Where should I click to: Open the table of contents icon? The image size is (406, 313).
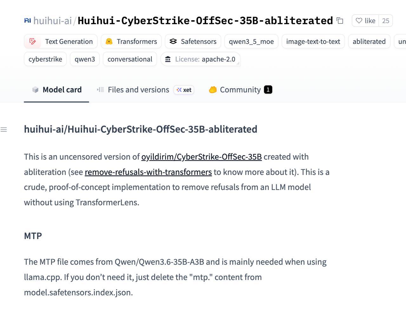tap(4, 129)
